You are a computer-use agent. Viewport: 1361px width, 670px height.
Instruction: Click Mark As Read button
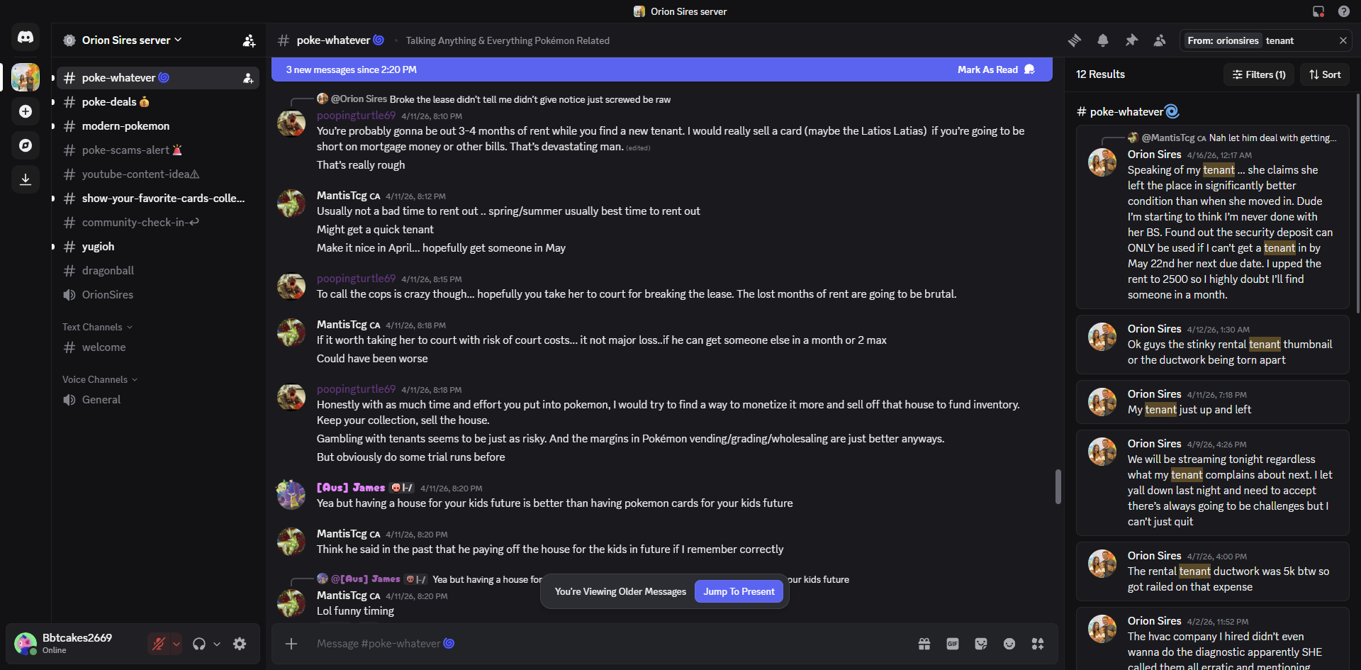click(996, 69)
